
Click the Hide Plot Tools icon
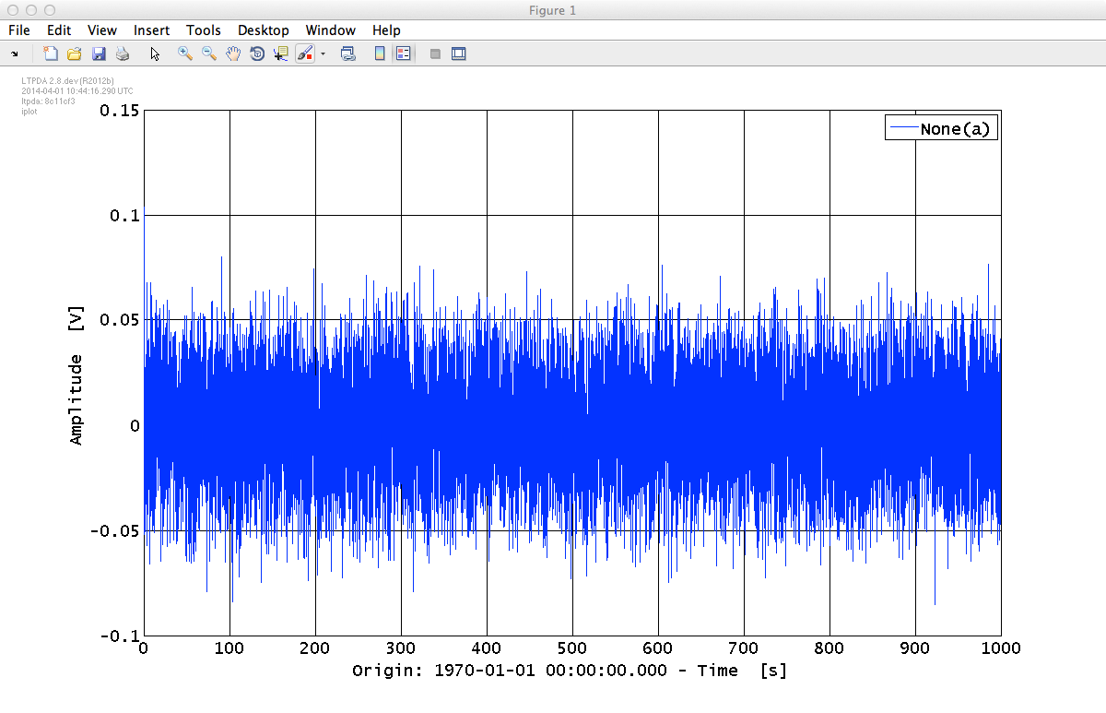click(435, 54)
